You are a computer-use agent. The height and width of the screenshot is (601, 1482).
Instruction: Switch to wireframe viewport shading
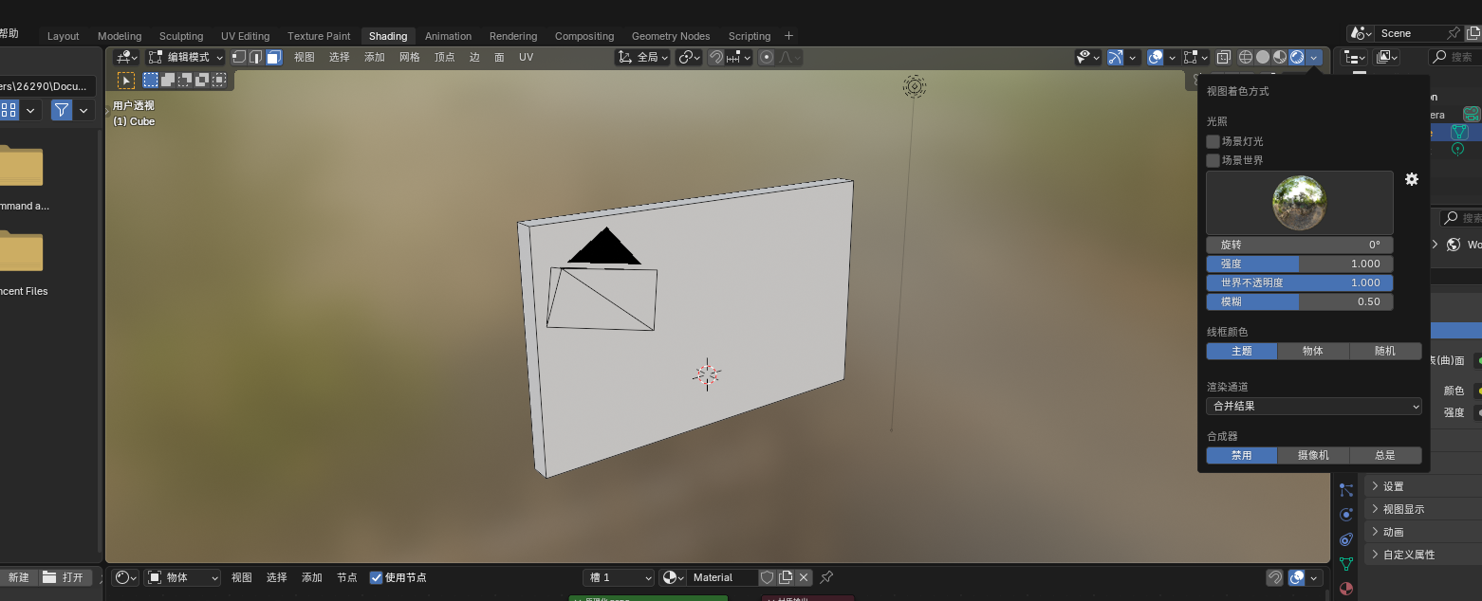pos(1246,57)
